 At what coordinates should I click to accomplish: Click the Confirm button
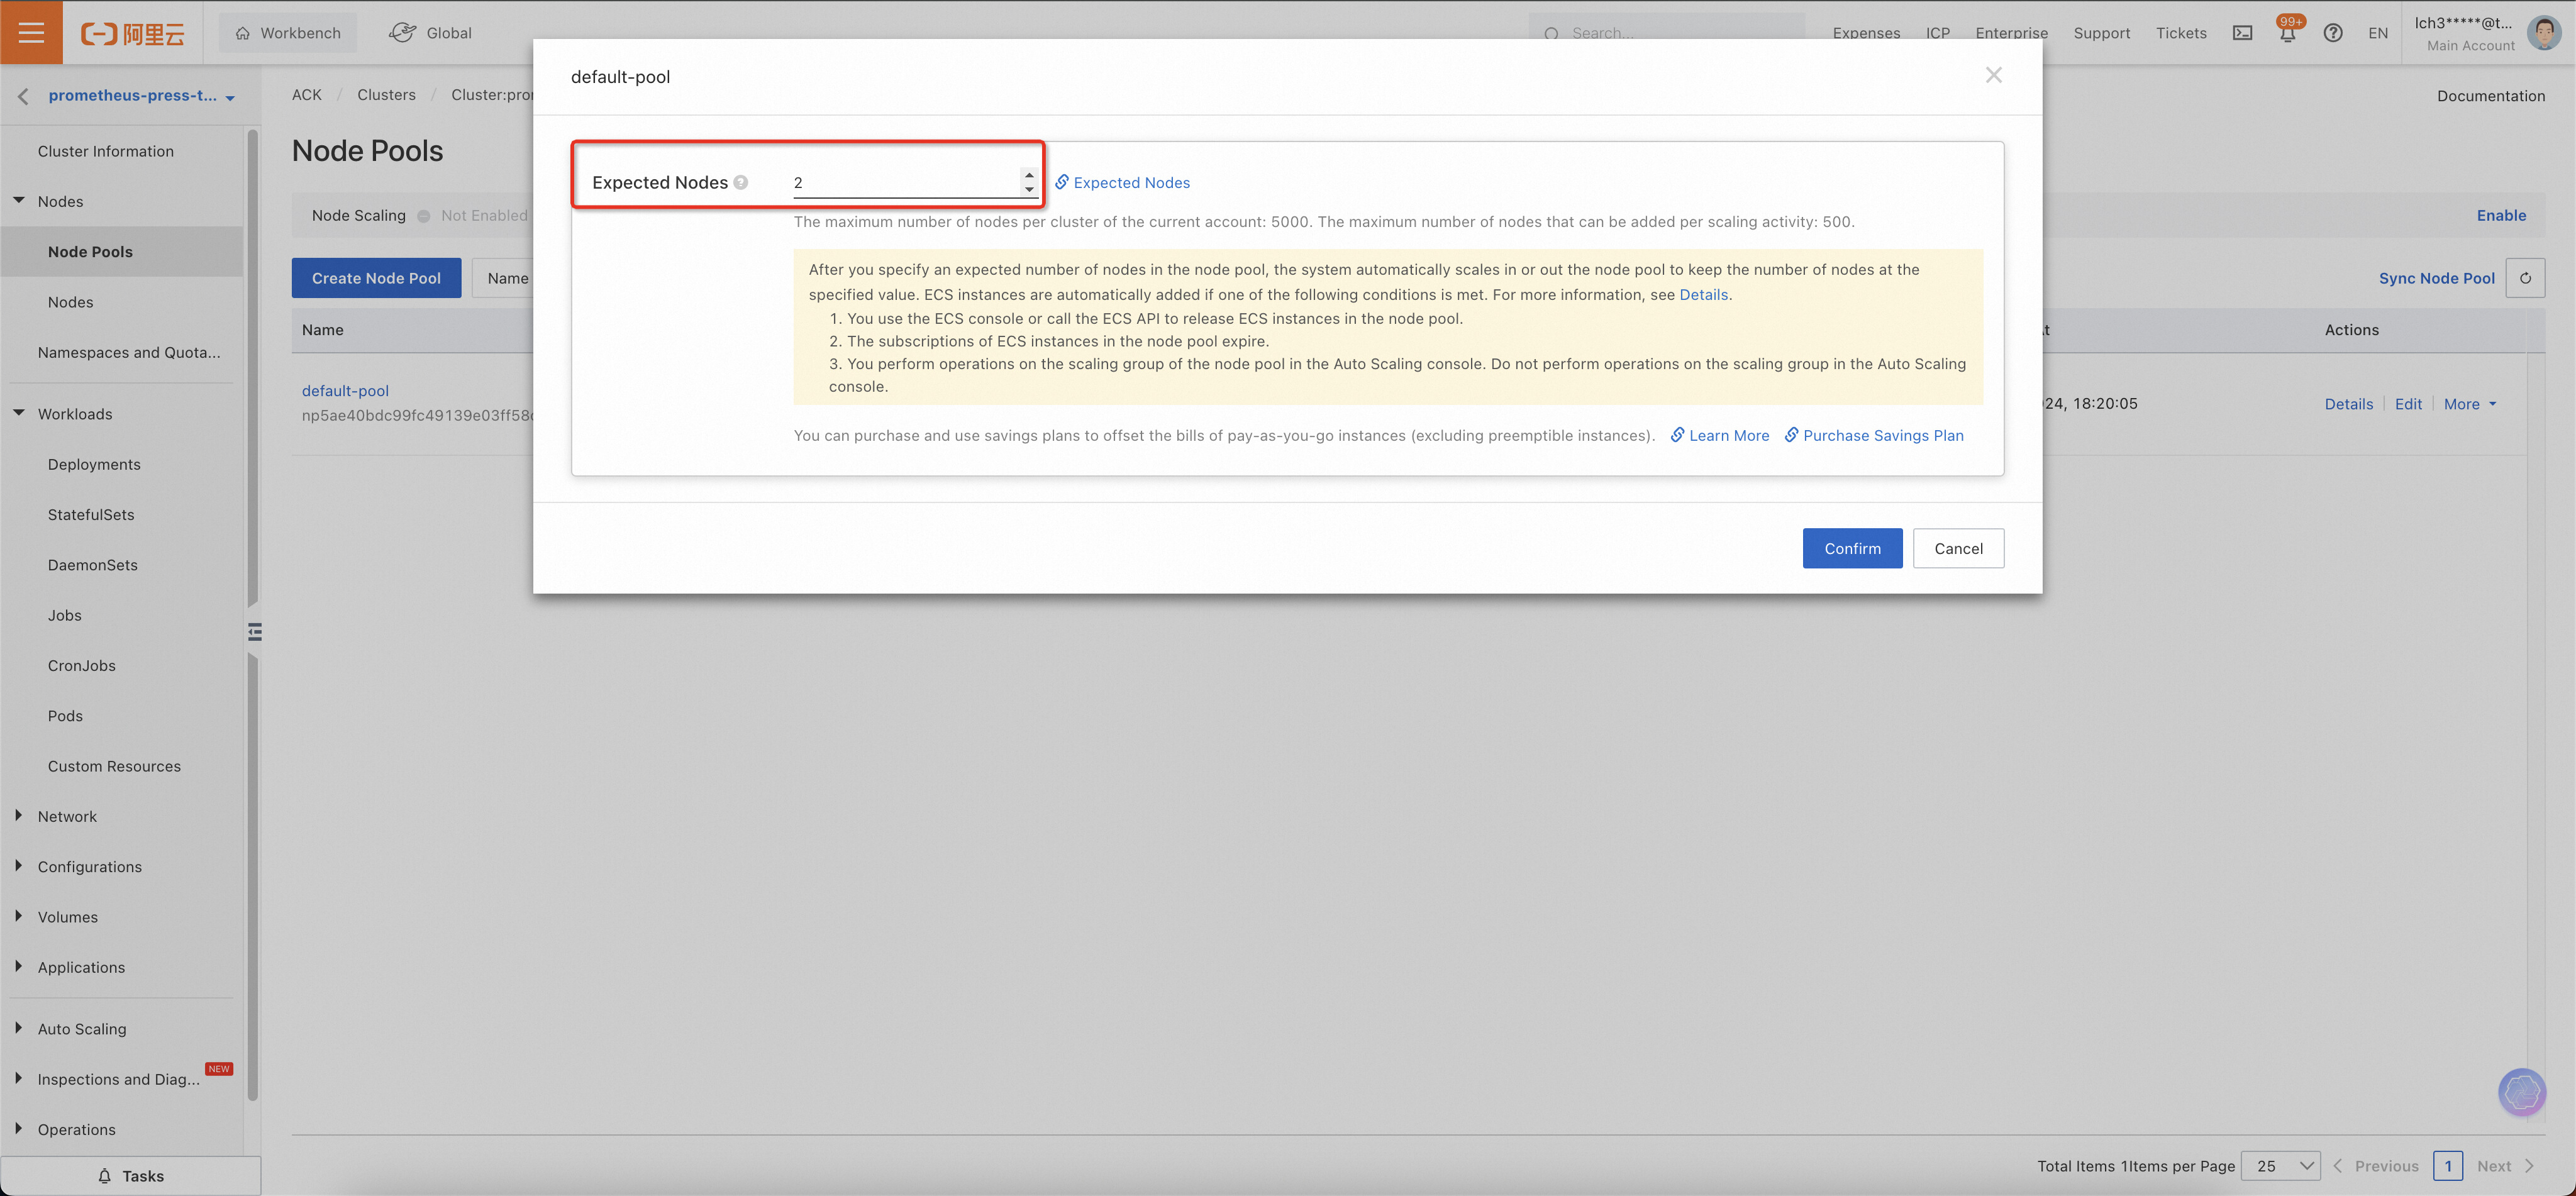pyautogui.click(x=1852, y=548)
